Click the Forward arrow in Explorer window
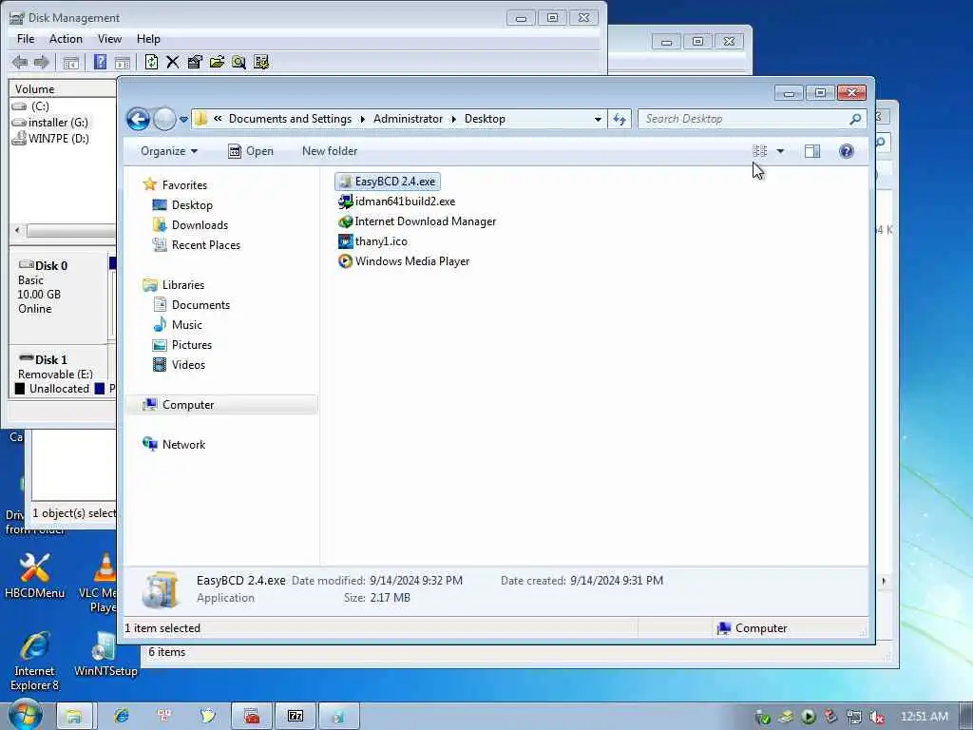This screenshot has width=973, height=730. tap(164, 119)
